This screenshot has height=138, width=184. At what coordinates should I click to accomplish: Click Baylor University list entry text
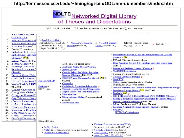(x=22, y=49)
